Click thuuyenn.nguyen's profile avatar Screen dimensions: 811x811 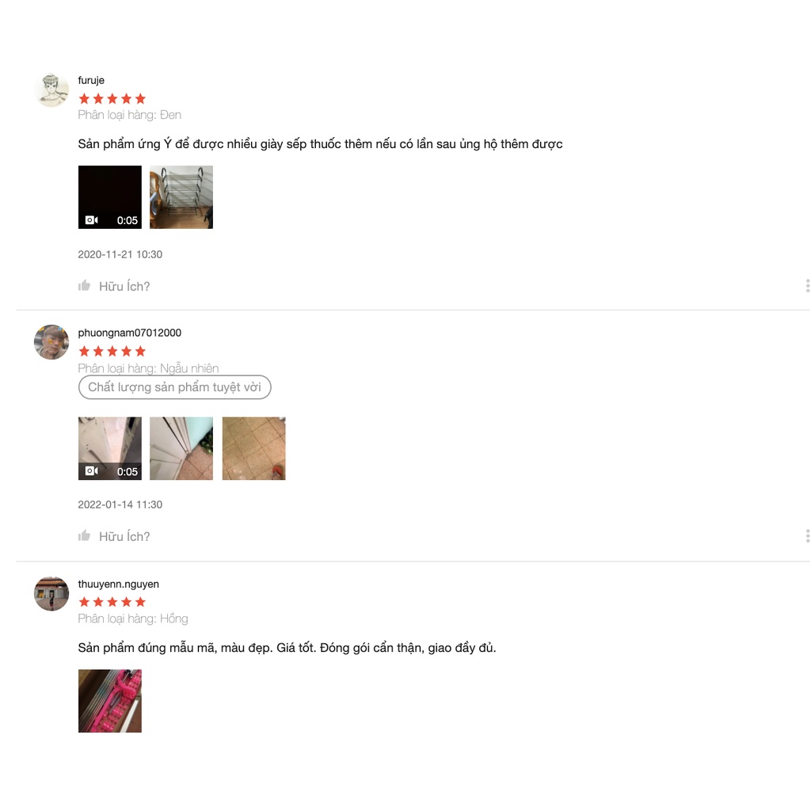tap(51, 594)
